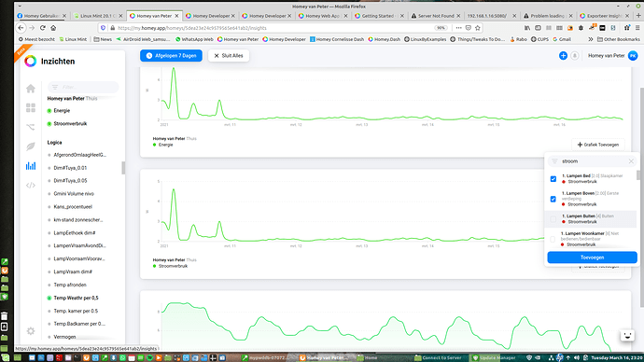Click the Save to Pocket icon
The width and height of the screenshot is (644, 362).
pos(469,28)
